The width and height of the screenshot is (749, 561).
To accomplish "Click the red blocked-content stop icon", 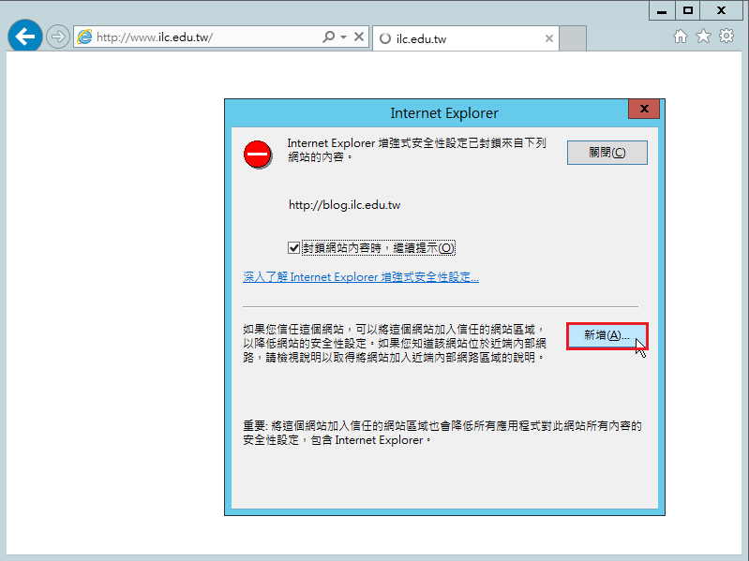I will pos(258,155).
